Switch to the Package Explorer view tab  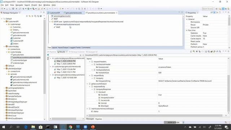[77, 52]
